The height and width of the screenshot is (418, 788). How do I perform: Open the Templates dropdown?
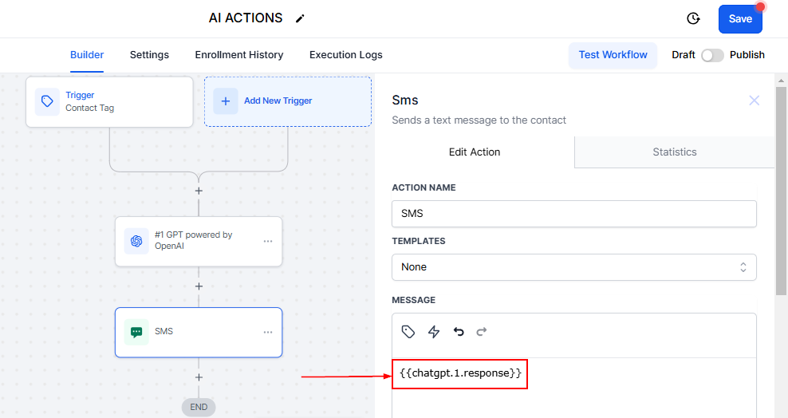point(574,266)
